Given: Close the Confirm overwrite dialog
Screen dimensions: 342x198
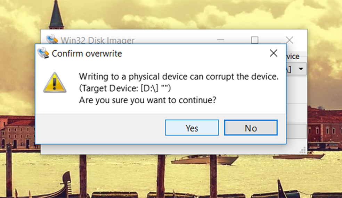Looking at the screenshot, I should click(274, 53).
